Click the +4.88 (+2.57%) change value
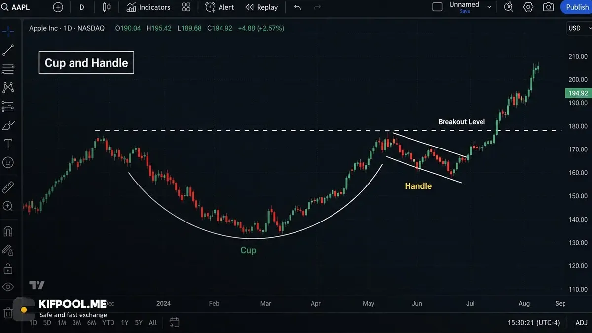Screen dimensions: 592x333 coord(261,28)
